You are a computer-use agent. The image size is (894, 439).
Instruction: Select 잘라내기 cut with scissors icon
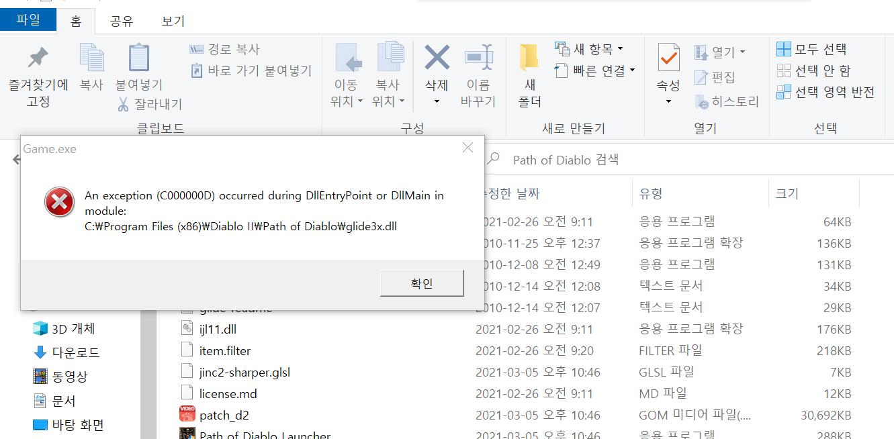149,104
